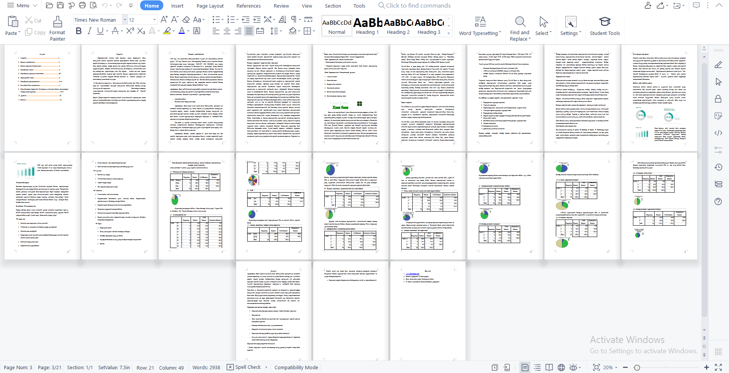
Task: Toggle justify alignment
Action: [249, 31]
